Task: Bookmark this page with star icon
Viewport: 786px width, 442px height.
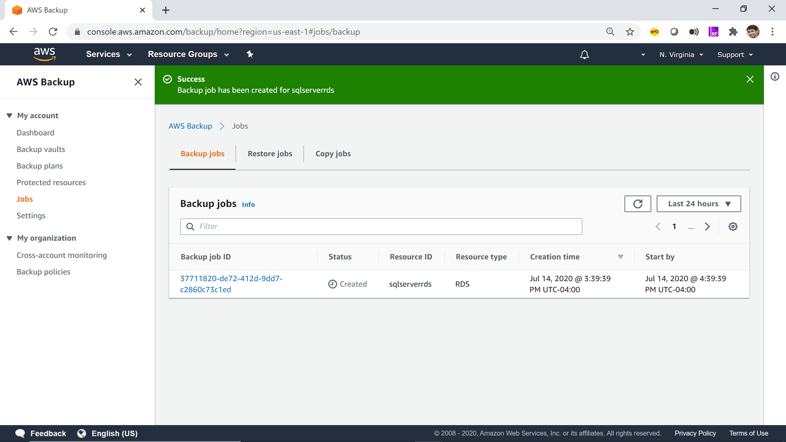Action: coord(630,32)
